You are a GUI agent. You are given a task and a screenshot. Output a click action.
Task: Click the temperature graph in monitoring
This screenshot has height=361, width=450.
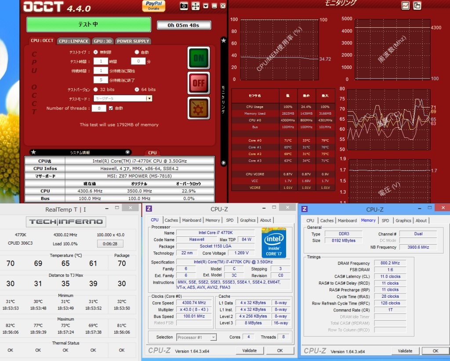pyautogui.click(x=388, y=119)
